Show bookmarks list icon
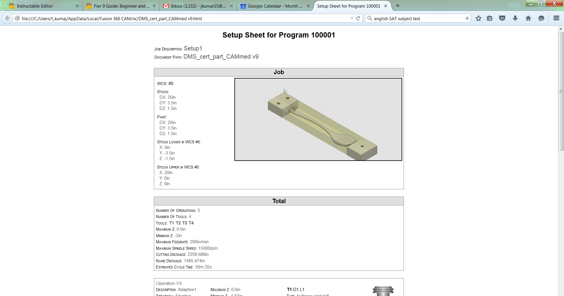The image size is (564, 296). tap(489, 18)
